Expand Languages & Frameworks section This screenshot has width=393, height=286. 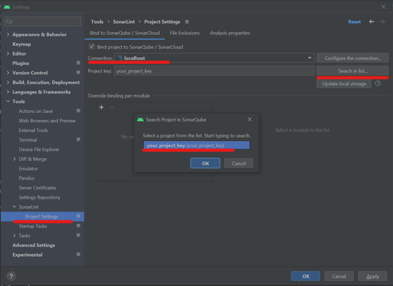coord(8,92)
